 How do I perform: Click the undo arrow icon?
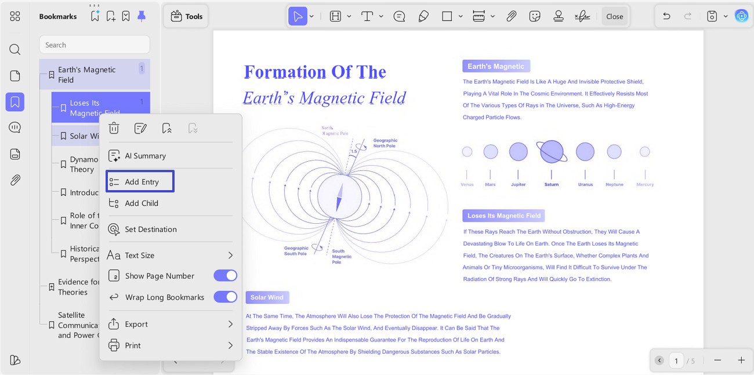point(666,16)
